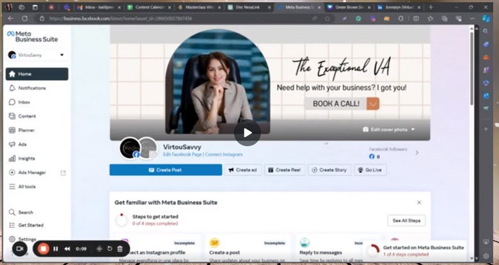Delete the recording with the trash icon
499x265 pixels.
point(120,249)
